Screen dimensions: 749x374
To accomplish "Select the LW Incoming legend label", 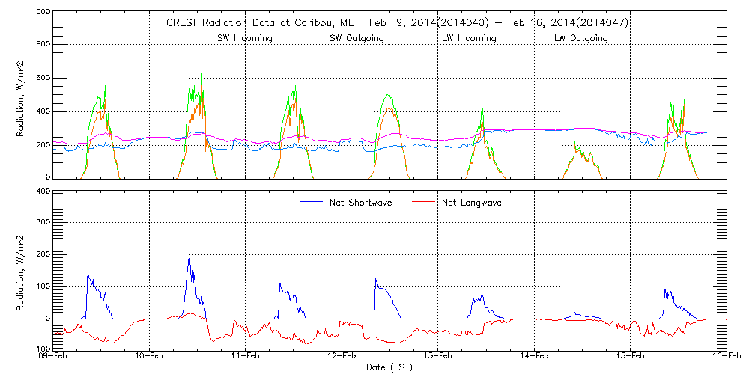I will pyautogui.click(x=467, y=38).
